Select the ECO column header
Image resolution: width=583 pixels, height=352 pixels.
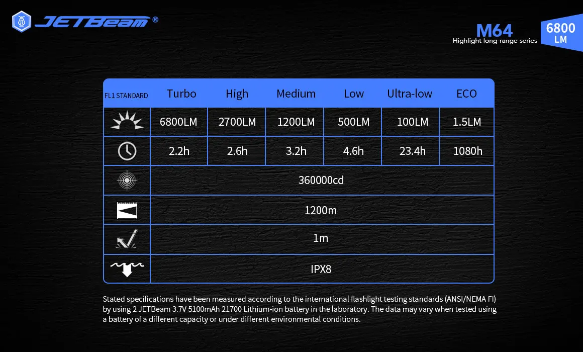[466, 94]
